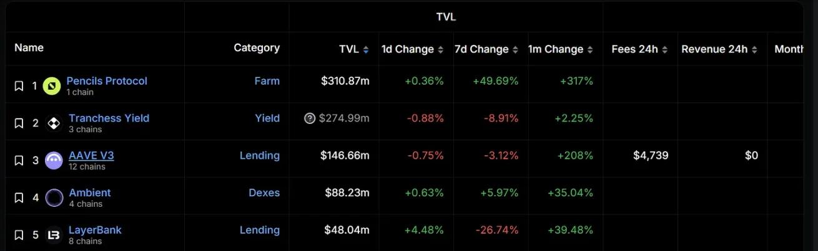Toggle the LayerBank bookmark

[x=19, y=235]
